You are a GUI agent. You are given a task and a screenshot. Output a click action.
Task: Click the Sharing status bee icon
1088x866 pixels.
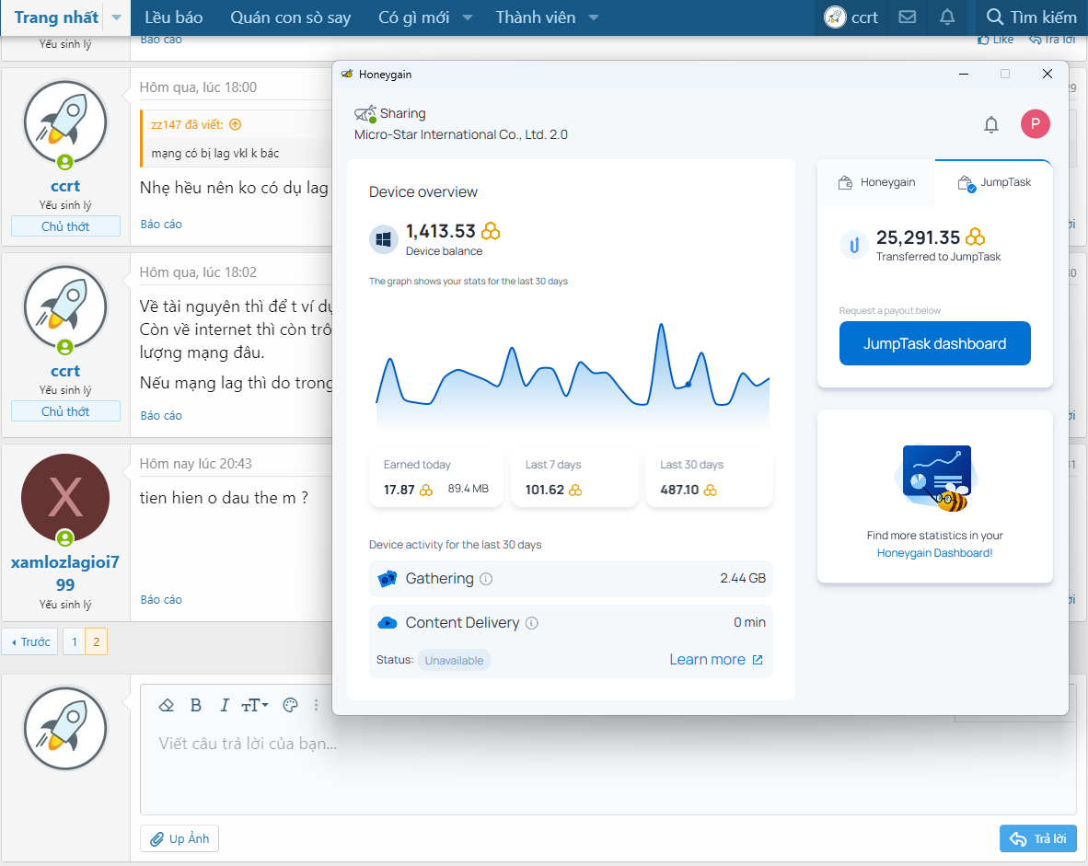point(365,114)
